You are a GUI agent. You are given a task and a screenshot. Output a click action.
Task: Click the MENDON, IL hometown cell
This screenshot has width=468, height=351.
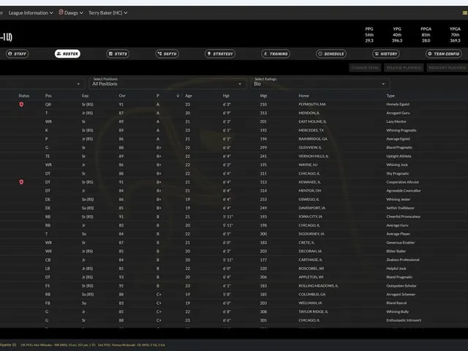(309, 113)
